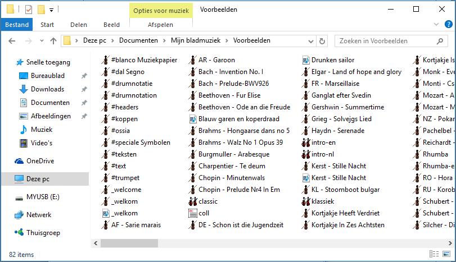Open Video's in the sidebar
The height and width of the screenshot is (262, 456).
click(42, 143)
